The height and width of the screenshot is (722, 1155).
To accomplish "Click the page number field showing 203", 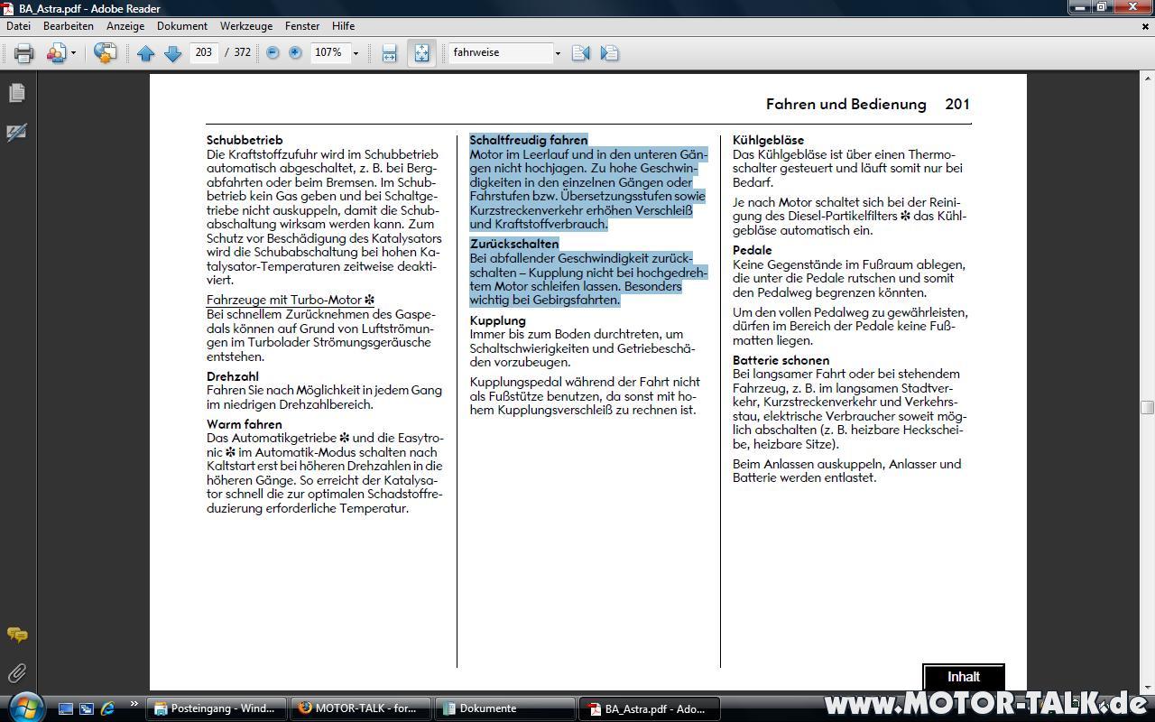I will point(204,52).
